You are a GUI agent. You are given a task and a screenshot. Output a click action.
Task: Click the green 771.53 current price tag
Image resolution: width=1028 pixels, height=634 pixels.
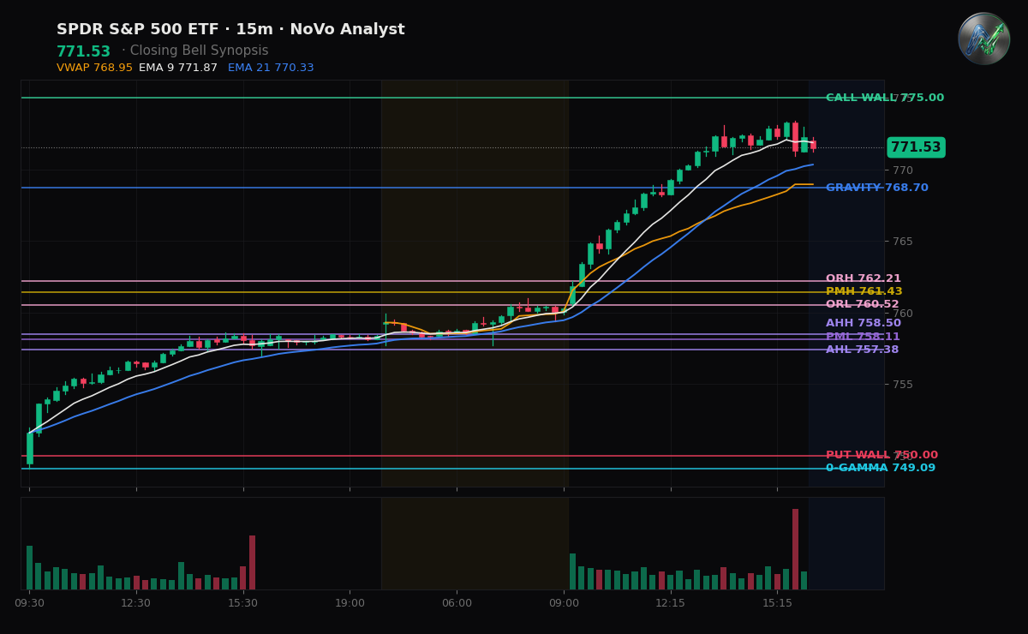click(916, 147)
